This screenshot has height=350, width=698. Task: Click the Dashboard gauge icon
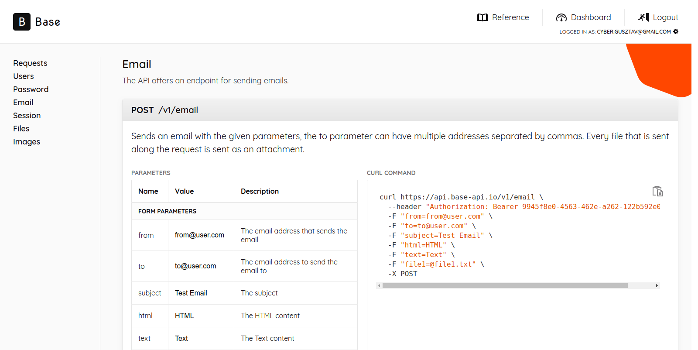tap(561, 17)
